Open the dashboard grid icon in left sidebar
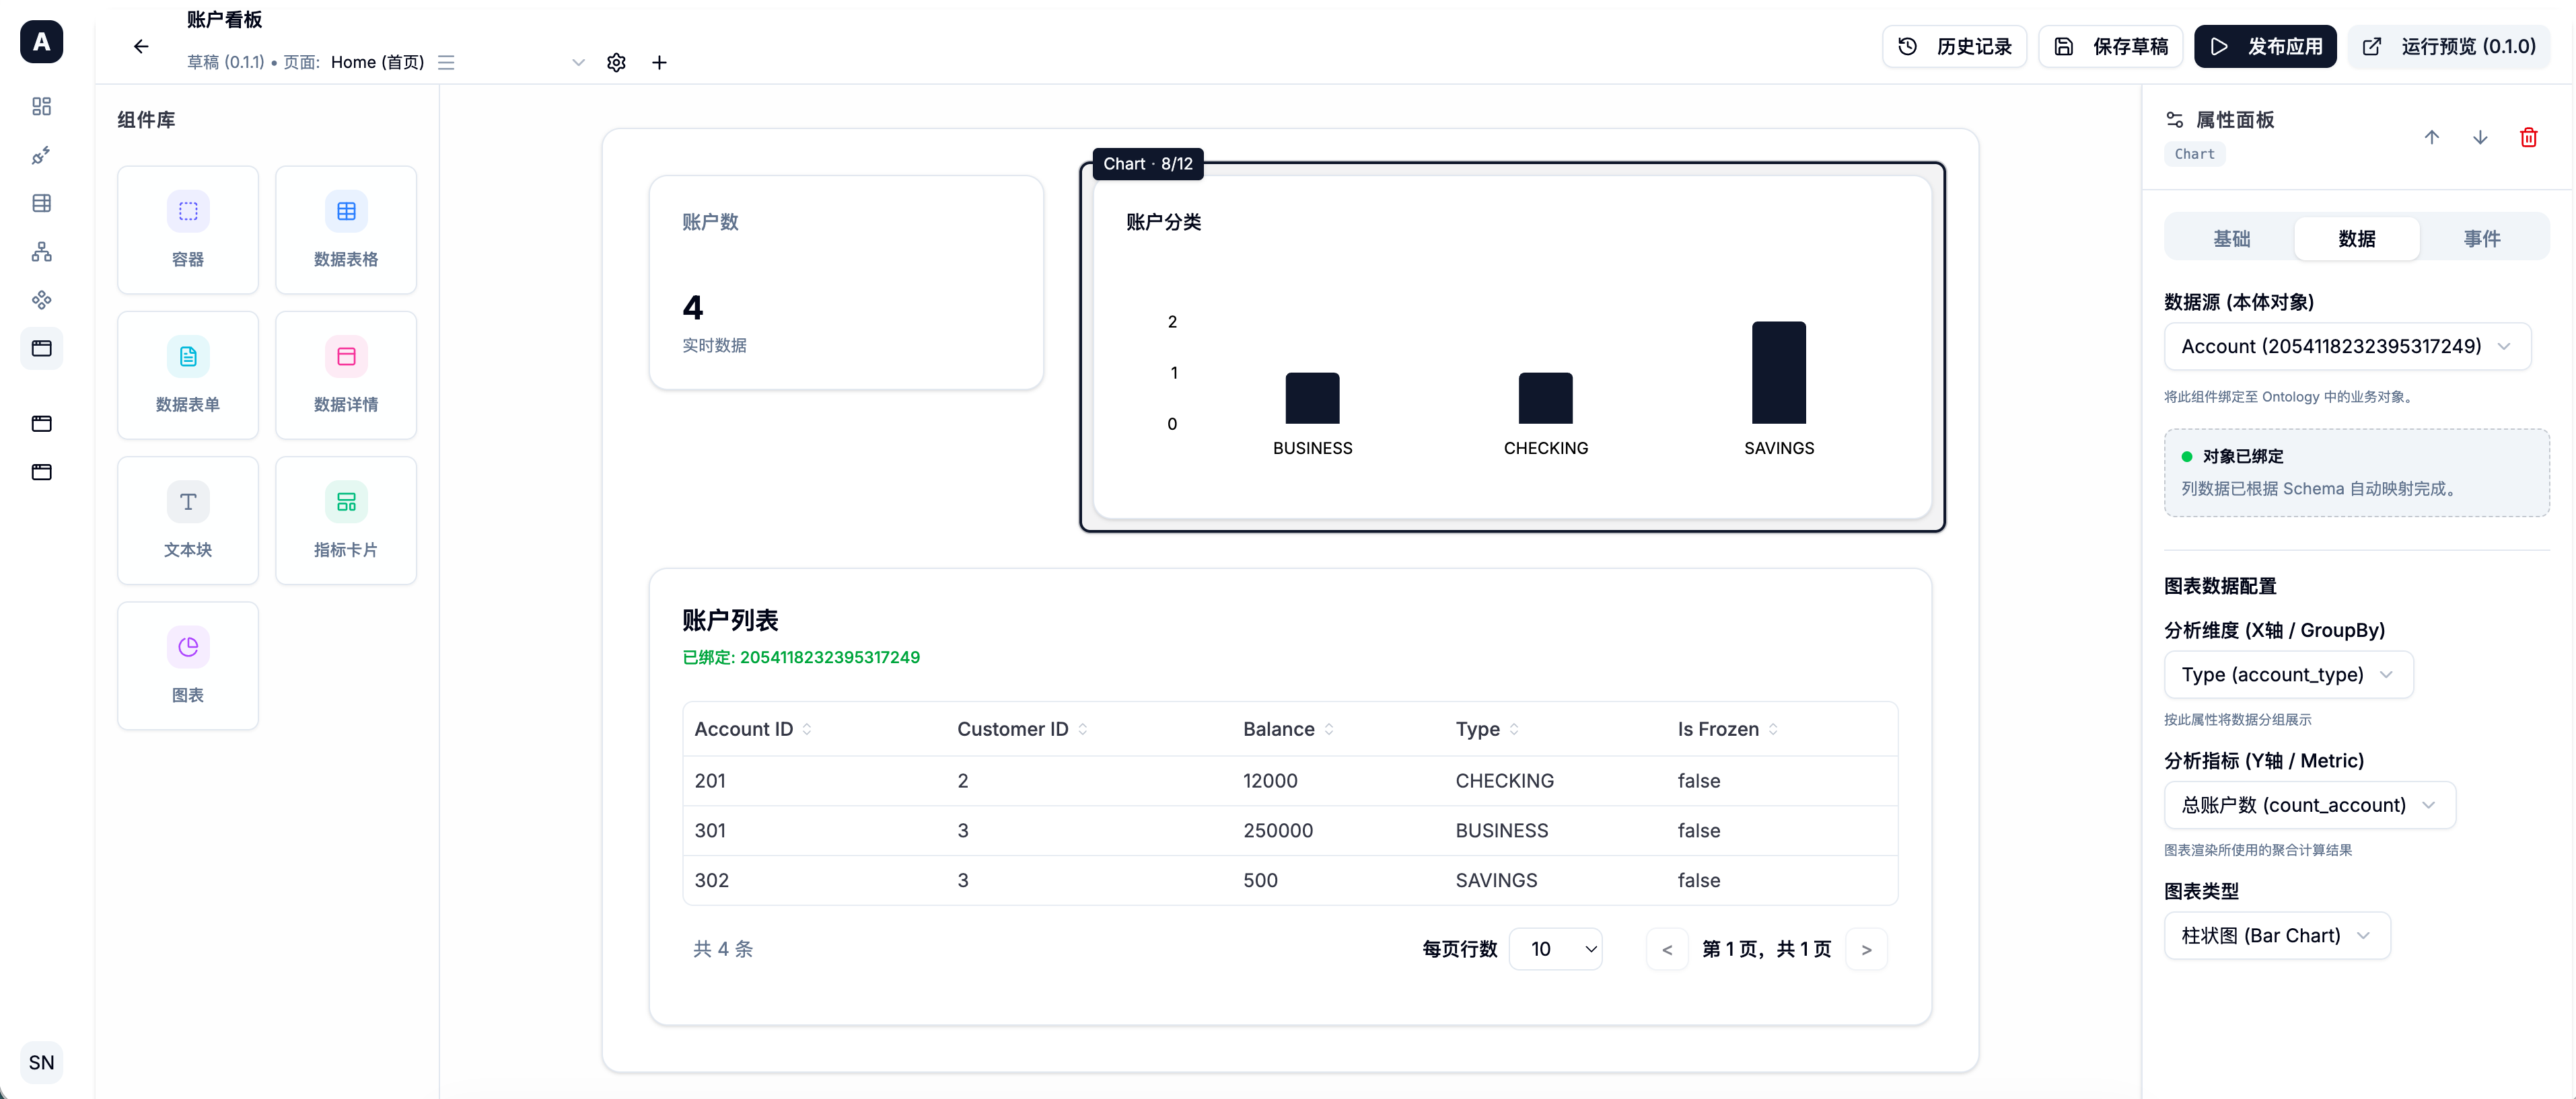 coord(41,107)
